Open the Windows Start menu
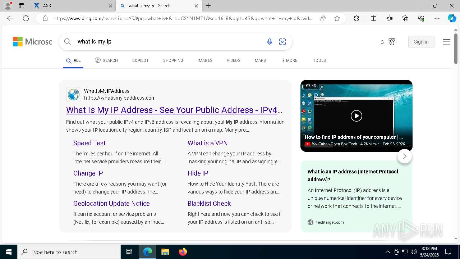Image resolution: width=460 pixels, height=259 pixels. 9,252
